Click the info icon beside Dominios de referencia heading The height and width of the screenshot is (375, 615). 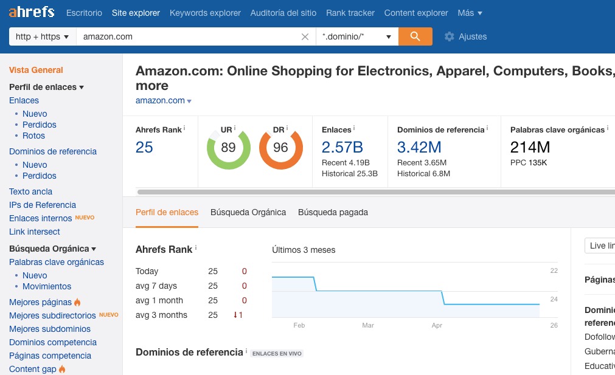[x=246, y=350]
